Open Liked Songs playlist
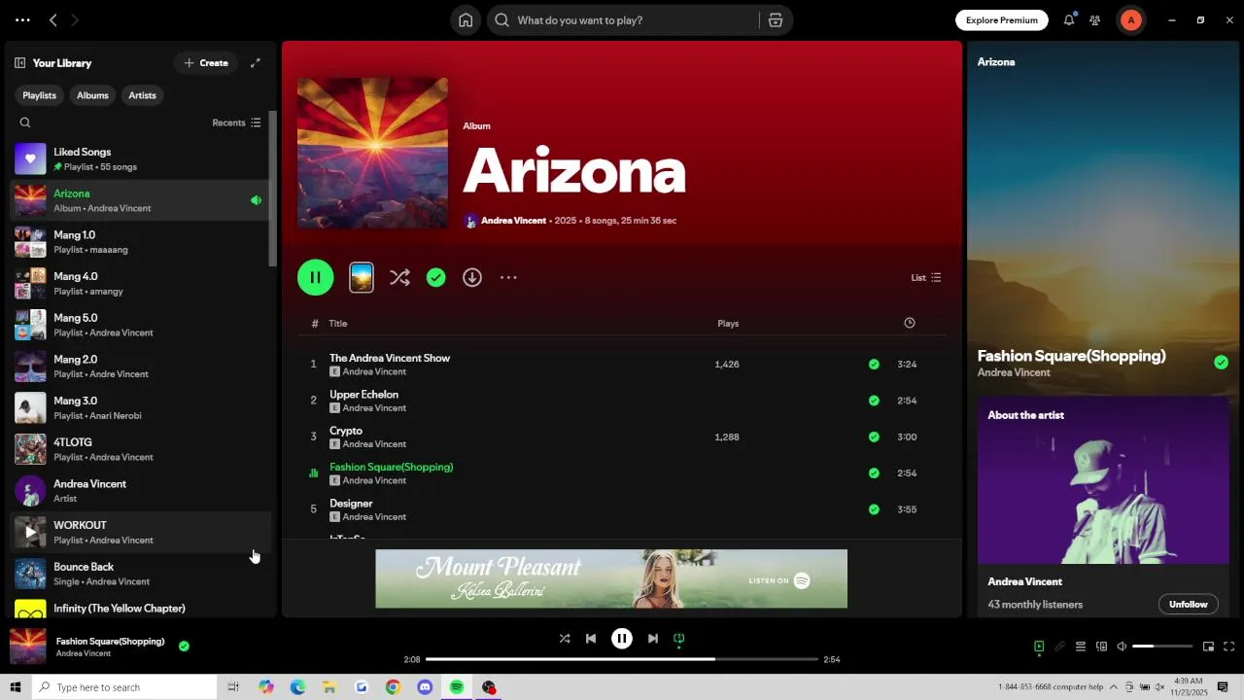The image size is (1244, 700). tap(139, 159)
